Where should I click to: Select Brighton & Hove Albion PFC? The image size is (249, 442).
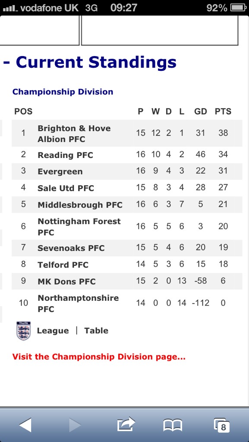tap(74, 134)
